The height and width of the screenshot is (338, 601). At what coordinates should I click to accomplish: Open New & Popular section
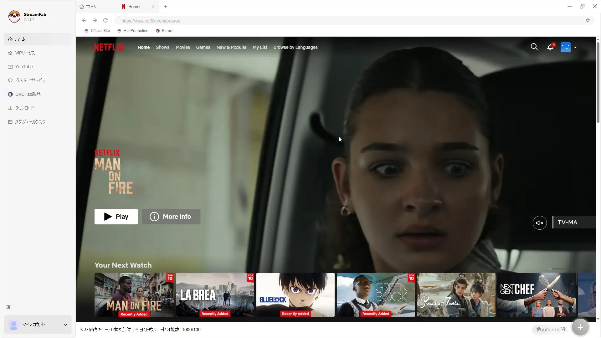click(231, 47)
